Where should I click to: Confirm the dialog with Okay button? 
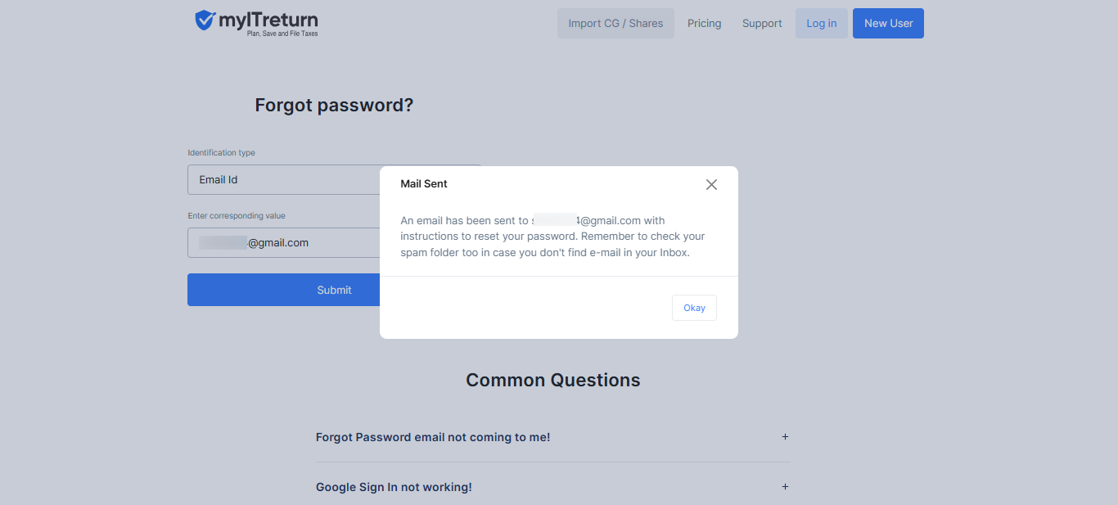(694, 308)
